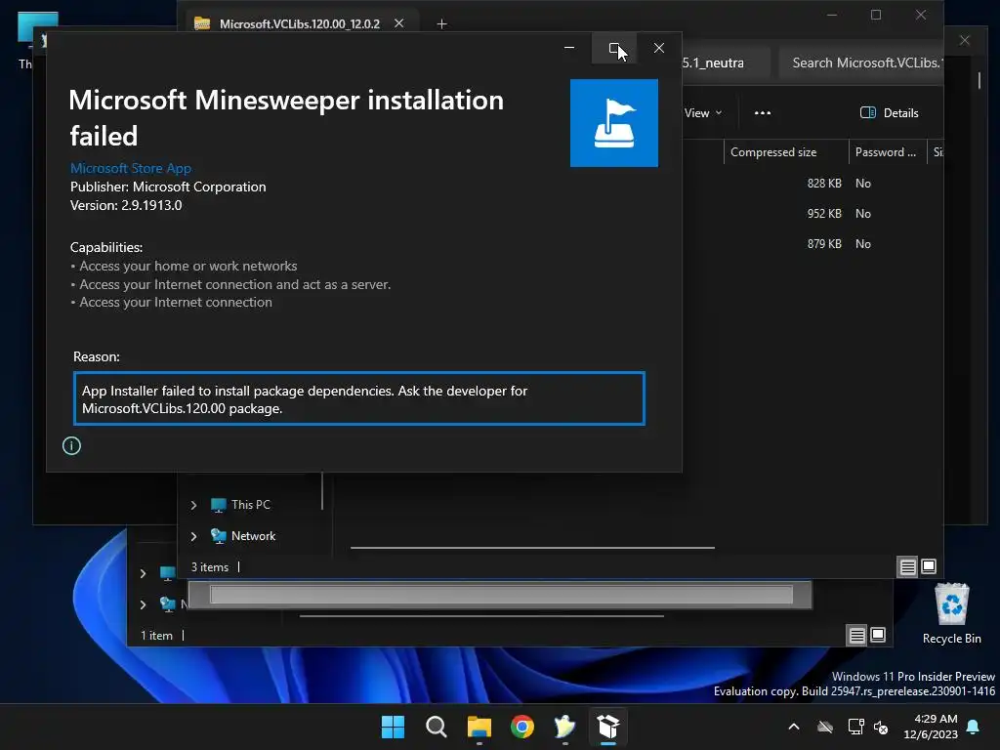Click the Minesweeper flag app logo
This screenshot has width=1000, height=750.
tap(613, 123)
